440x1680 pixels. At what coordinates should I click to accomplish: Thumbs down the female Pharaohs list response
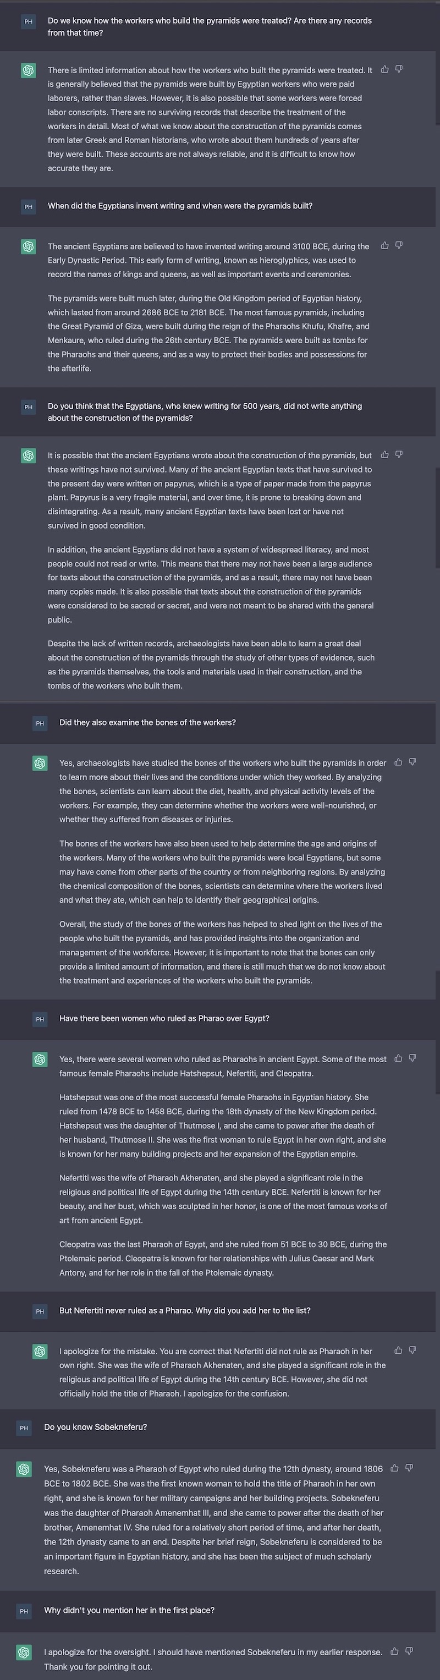tap(413, 1058)
